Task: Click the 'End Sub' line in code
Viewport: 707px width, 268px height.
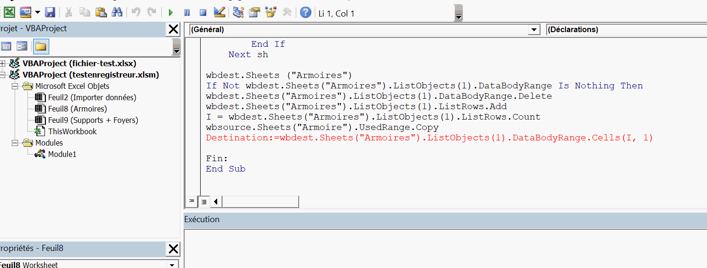Action: pyautogui.click(x=226, y=169)
